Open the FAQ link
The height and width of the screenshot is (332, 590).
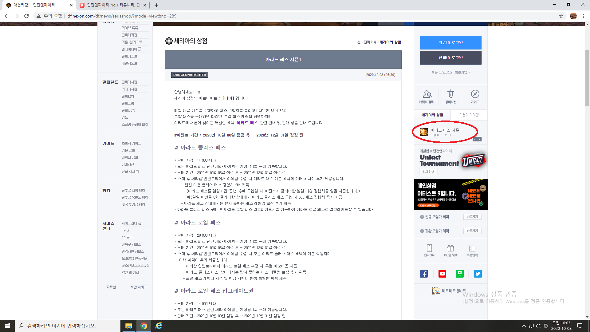(x=125, y=230)
